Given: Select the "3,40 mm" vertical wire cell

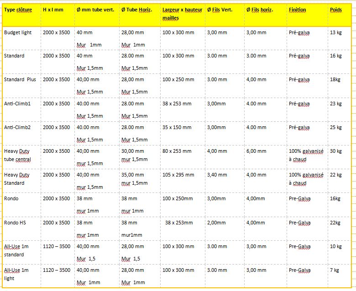Looking at the screenshot, I should [216, 175].
